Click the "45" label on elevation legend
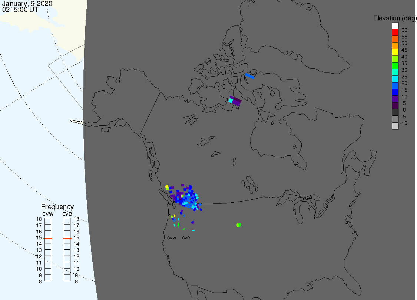 tap(404, 50)
